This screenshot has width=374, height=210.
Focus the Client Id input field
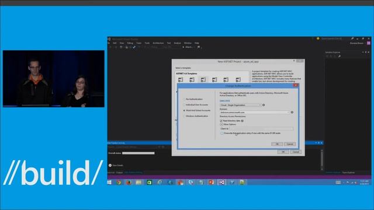point(261,128)
